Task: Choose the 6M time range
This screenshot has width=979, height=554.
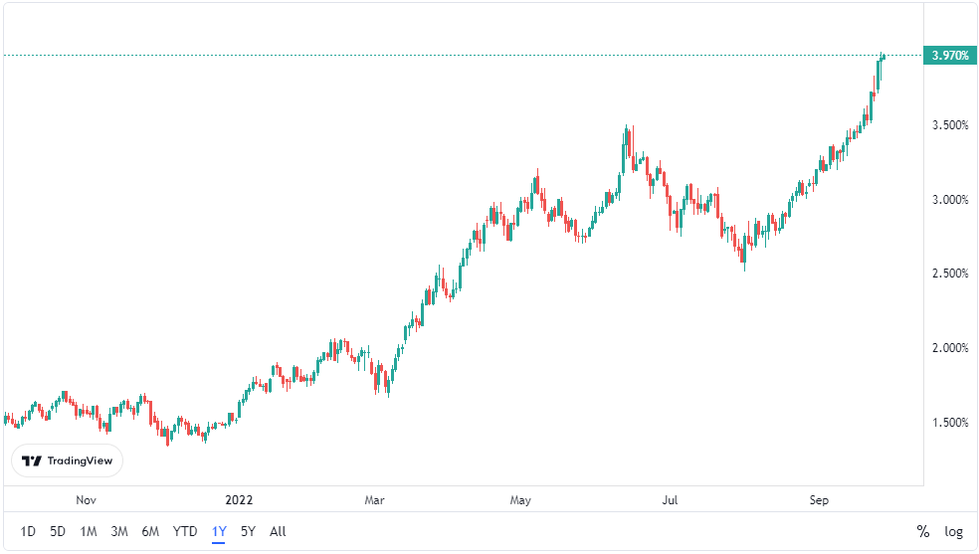Action: pos(150,531)
